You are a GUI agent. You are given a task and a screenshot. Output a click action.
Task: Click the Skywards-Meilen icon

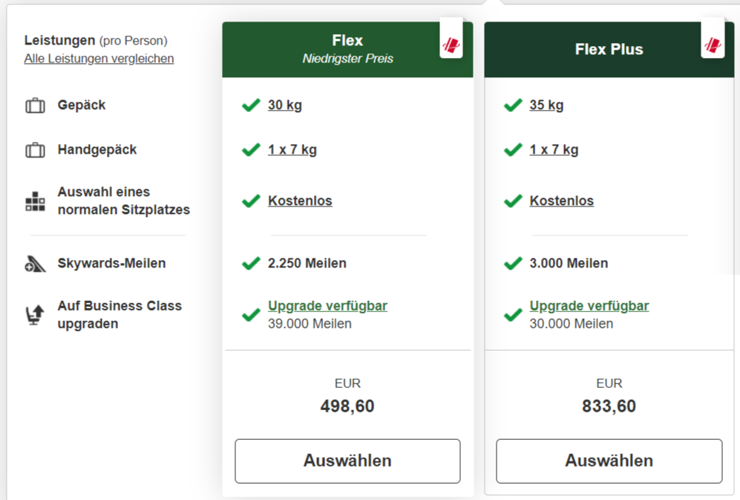pyautogui.click(x=35, y=264)
